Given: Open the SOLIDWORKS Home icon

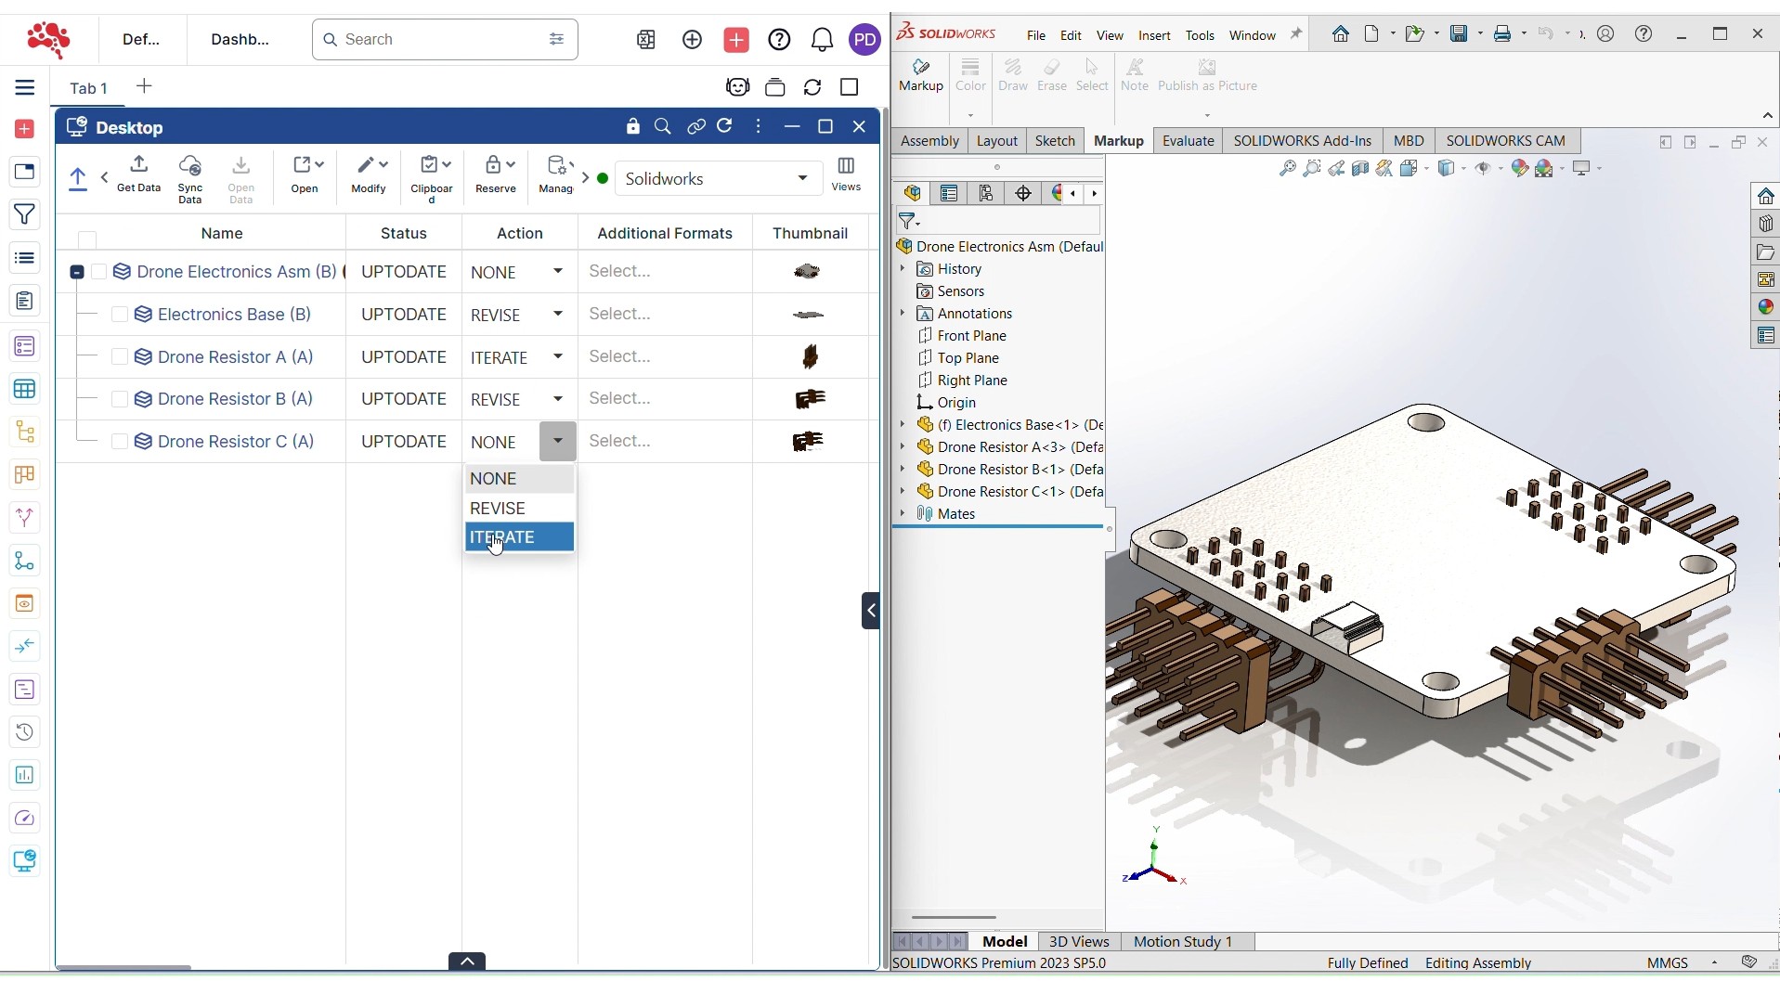Looking at the screenshot, I should [1340, 34].
